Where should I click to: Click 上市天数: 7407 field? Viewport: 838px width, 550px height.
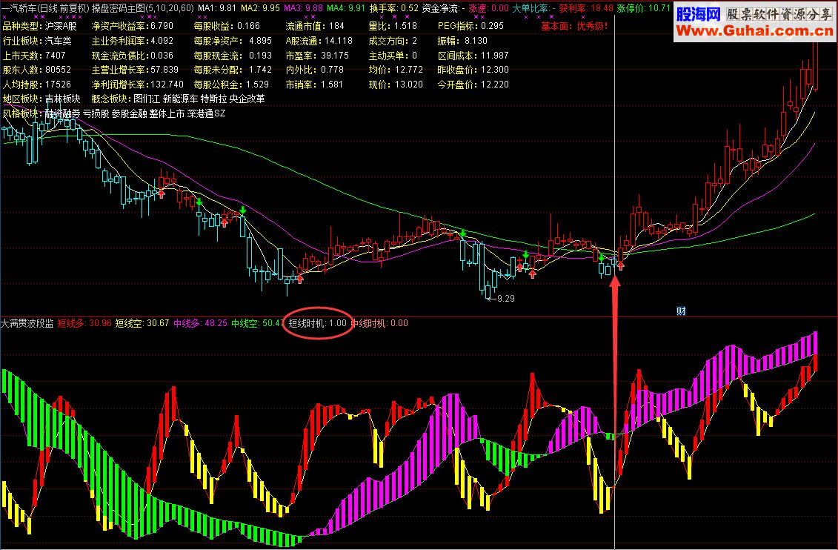pyautogui.click(x=34, y=56)
